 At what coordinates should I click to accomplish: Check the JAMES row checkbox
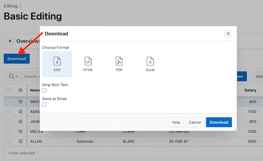[x=9, y=121]
